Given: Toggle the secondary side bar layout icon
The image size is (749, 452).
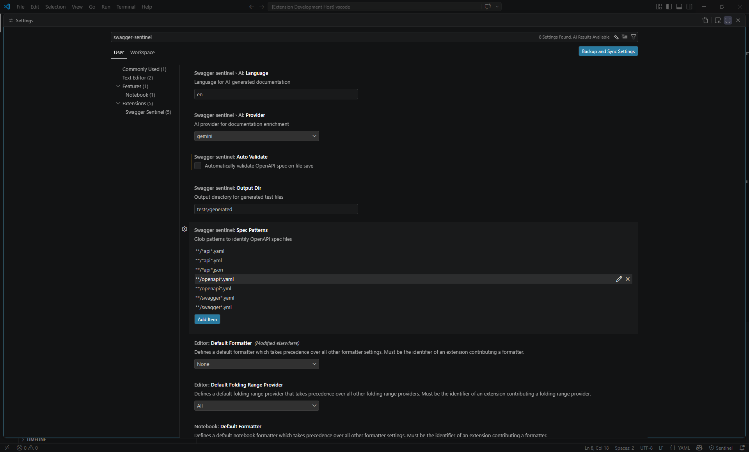Looking at the screenshot, I should (x=689, y=6).
